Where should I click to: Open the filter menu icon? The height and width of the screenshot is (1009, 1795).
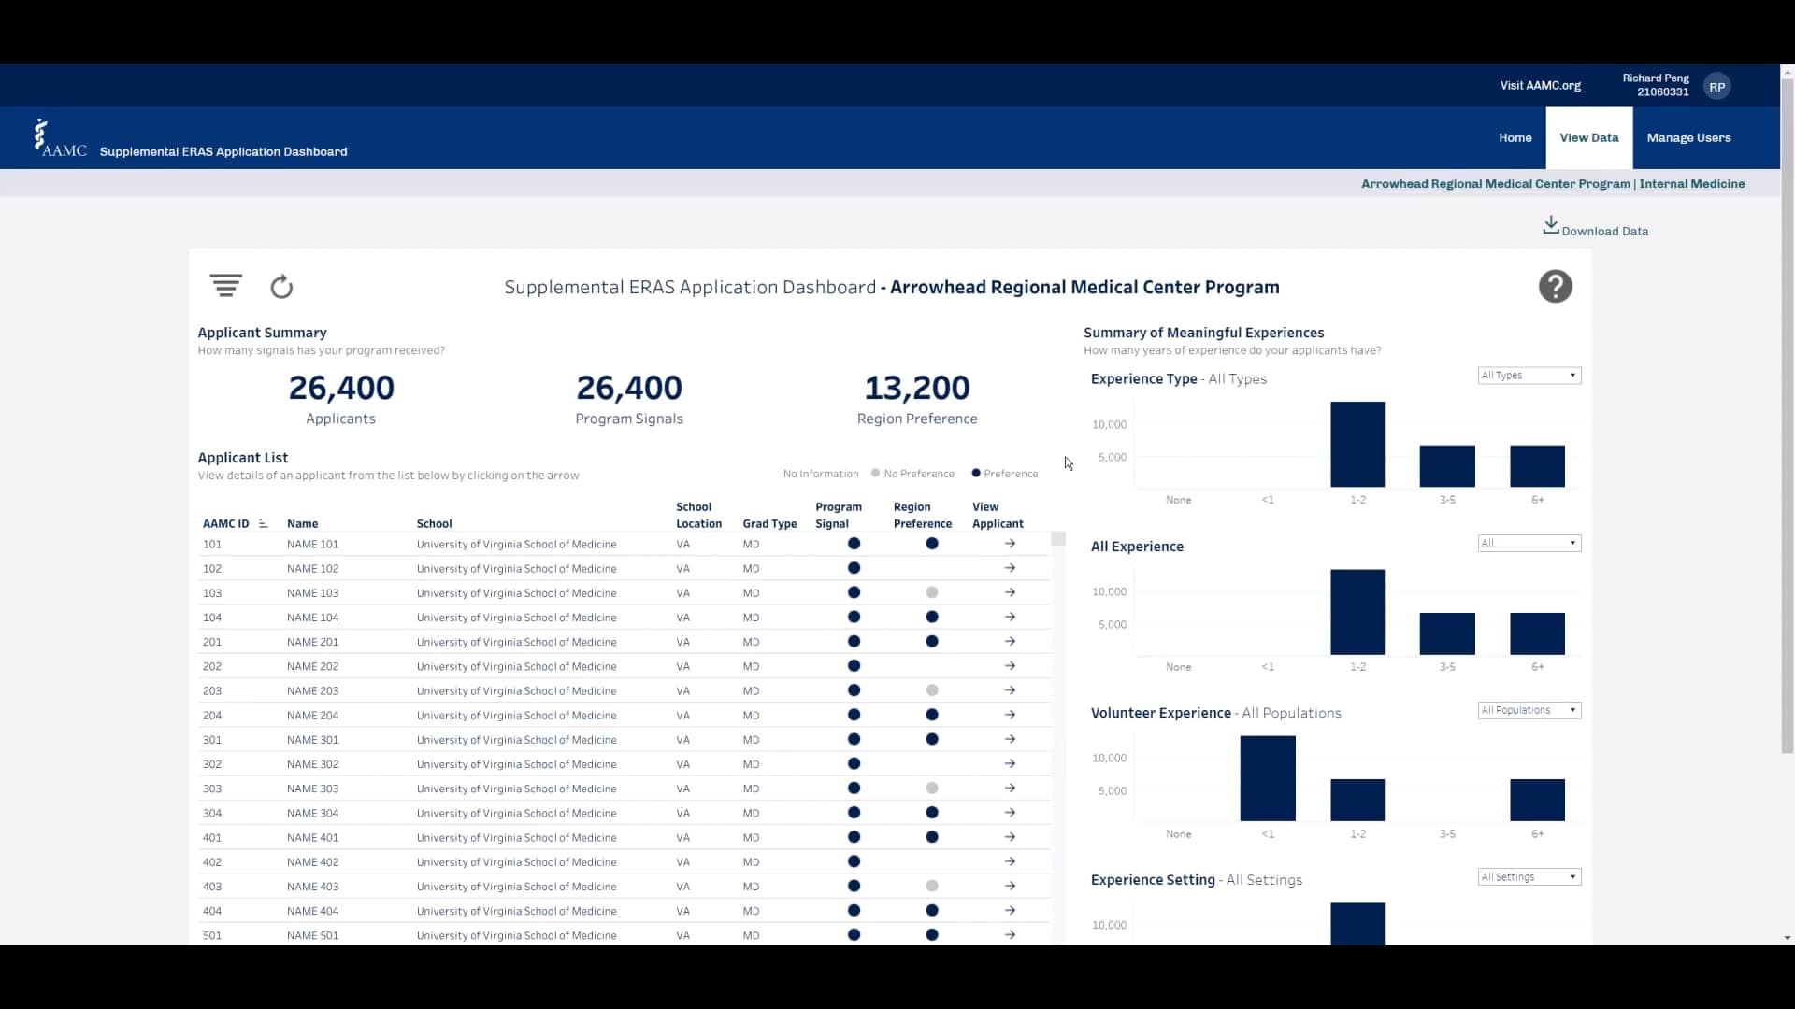pos(225,286)
